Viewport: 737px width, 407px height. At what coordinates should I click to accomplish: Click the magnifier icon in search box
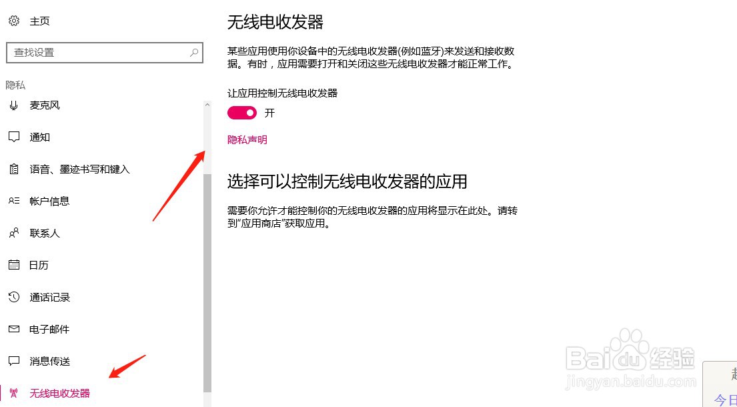(193, 53)
